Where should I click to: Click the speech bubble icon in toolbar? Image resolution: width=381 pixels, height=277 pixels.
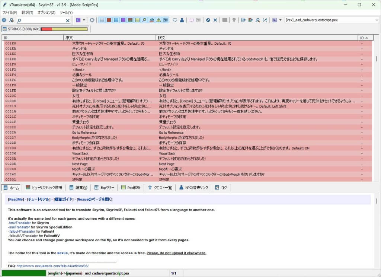coord(175,20)
